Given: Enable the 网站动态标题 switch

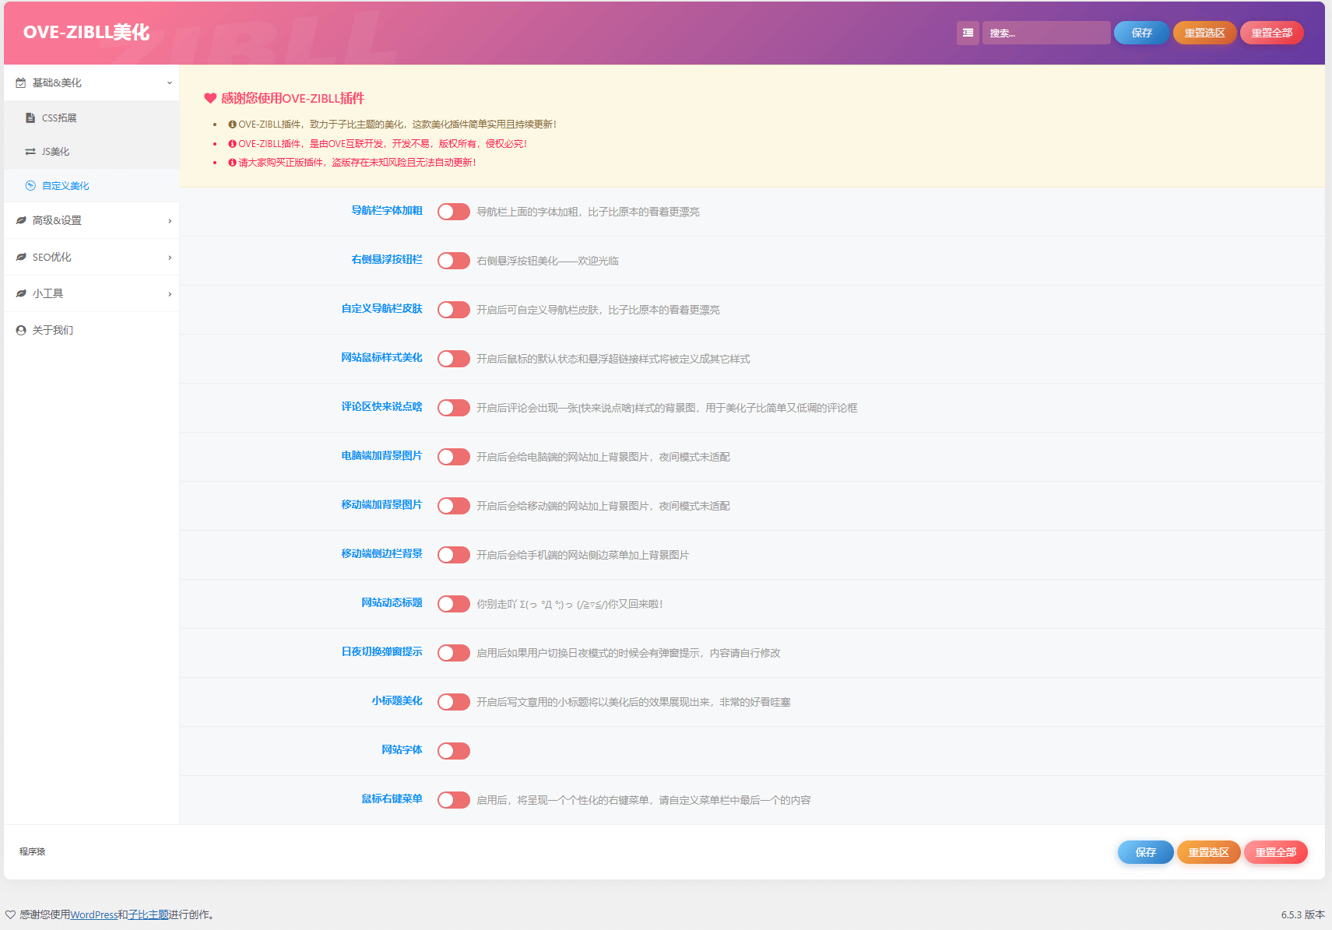Looking at the screenshot, I should tap(453, 604).
